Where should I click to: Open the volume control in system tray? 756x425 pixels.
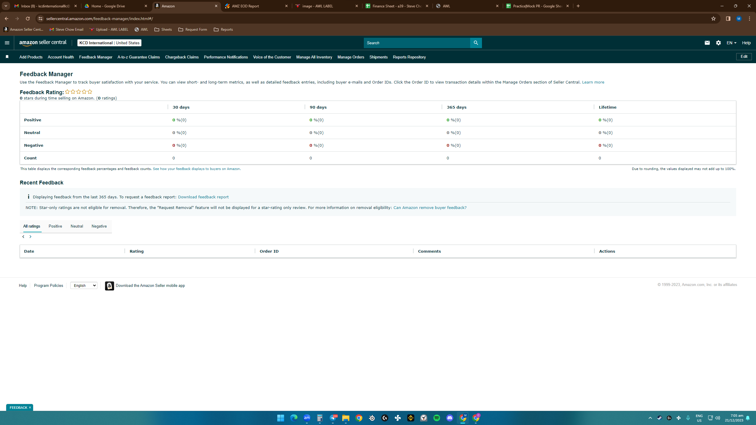[x=718, y=418]
